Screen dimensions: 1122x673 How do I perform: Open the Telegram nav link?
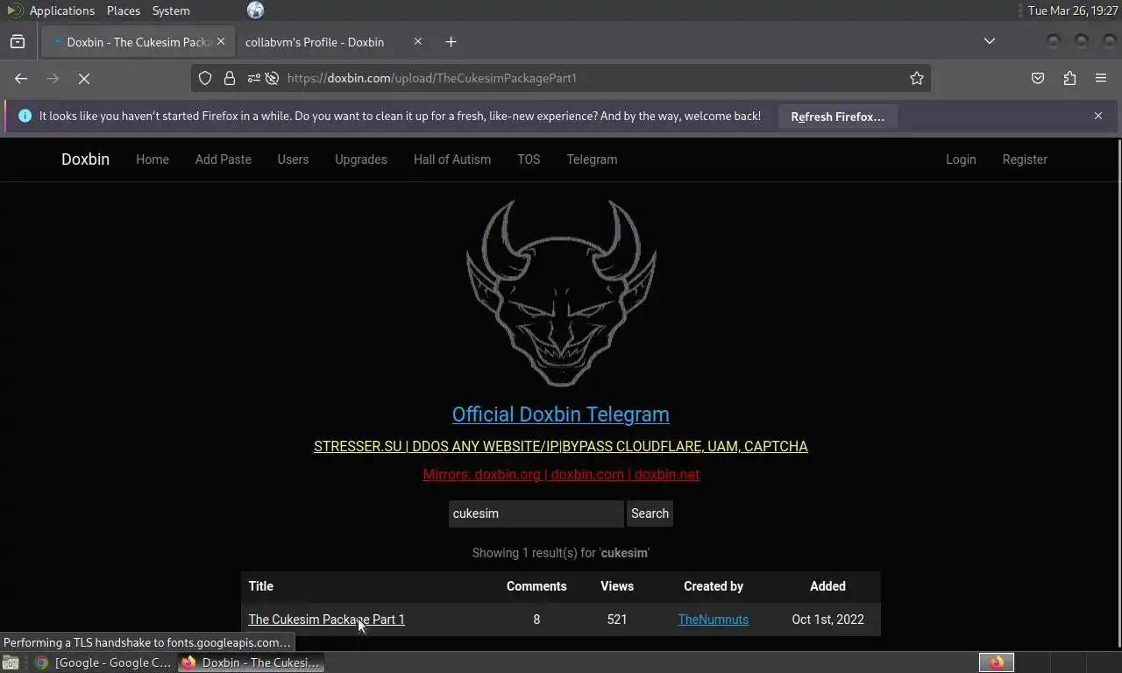pos(592,159)
